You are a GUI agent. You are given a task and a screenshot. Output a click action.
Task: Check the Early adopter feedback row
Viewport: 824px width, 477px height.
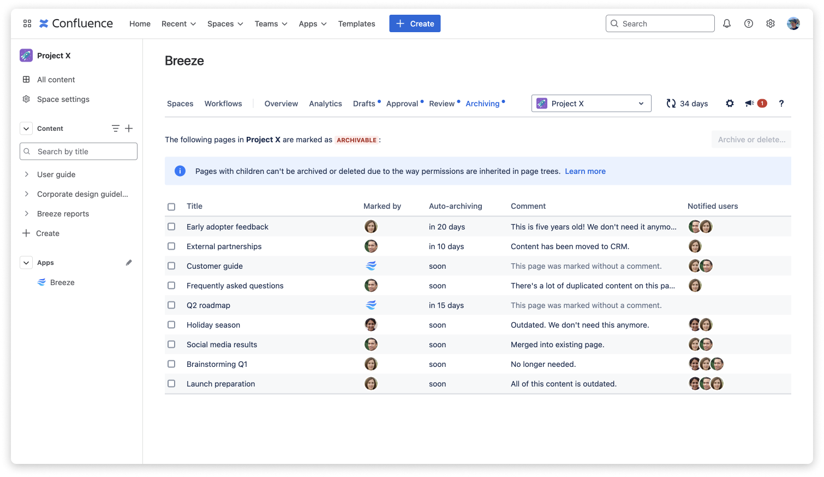[x=171, y=227]
